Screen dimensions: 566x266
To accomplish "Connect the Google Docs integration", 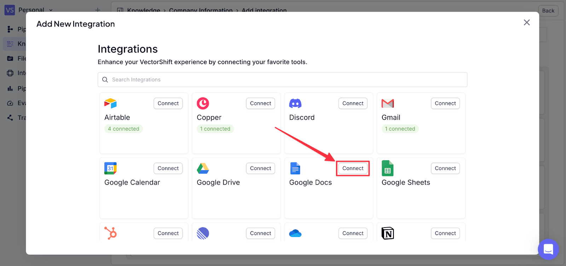I will tap(353, 168).
